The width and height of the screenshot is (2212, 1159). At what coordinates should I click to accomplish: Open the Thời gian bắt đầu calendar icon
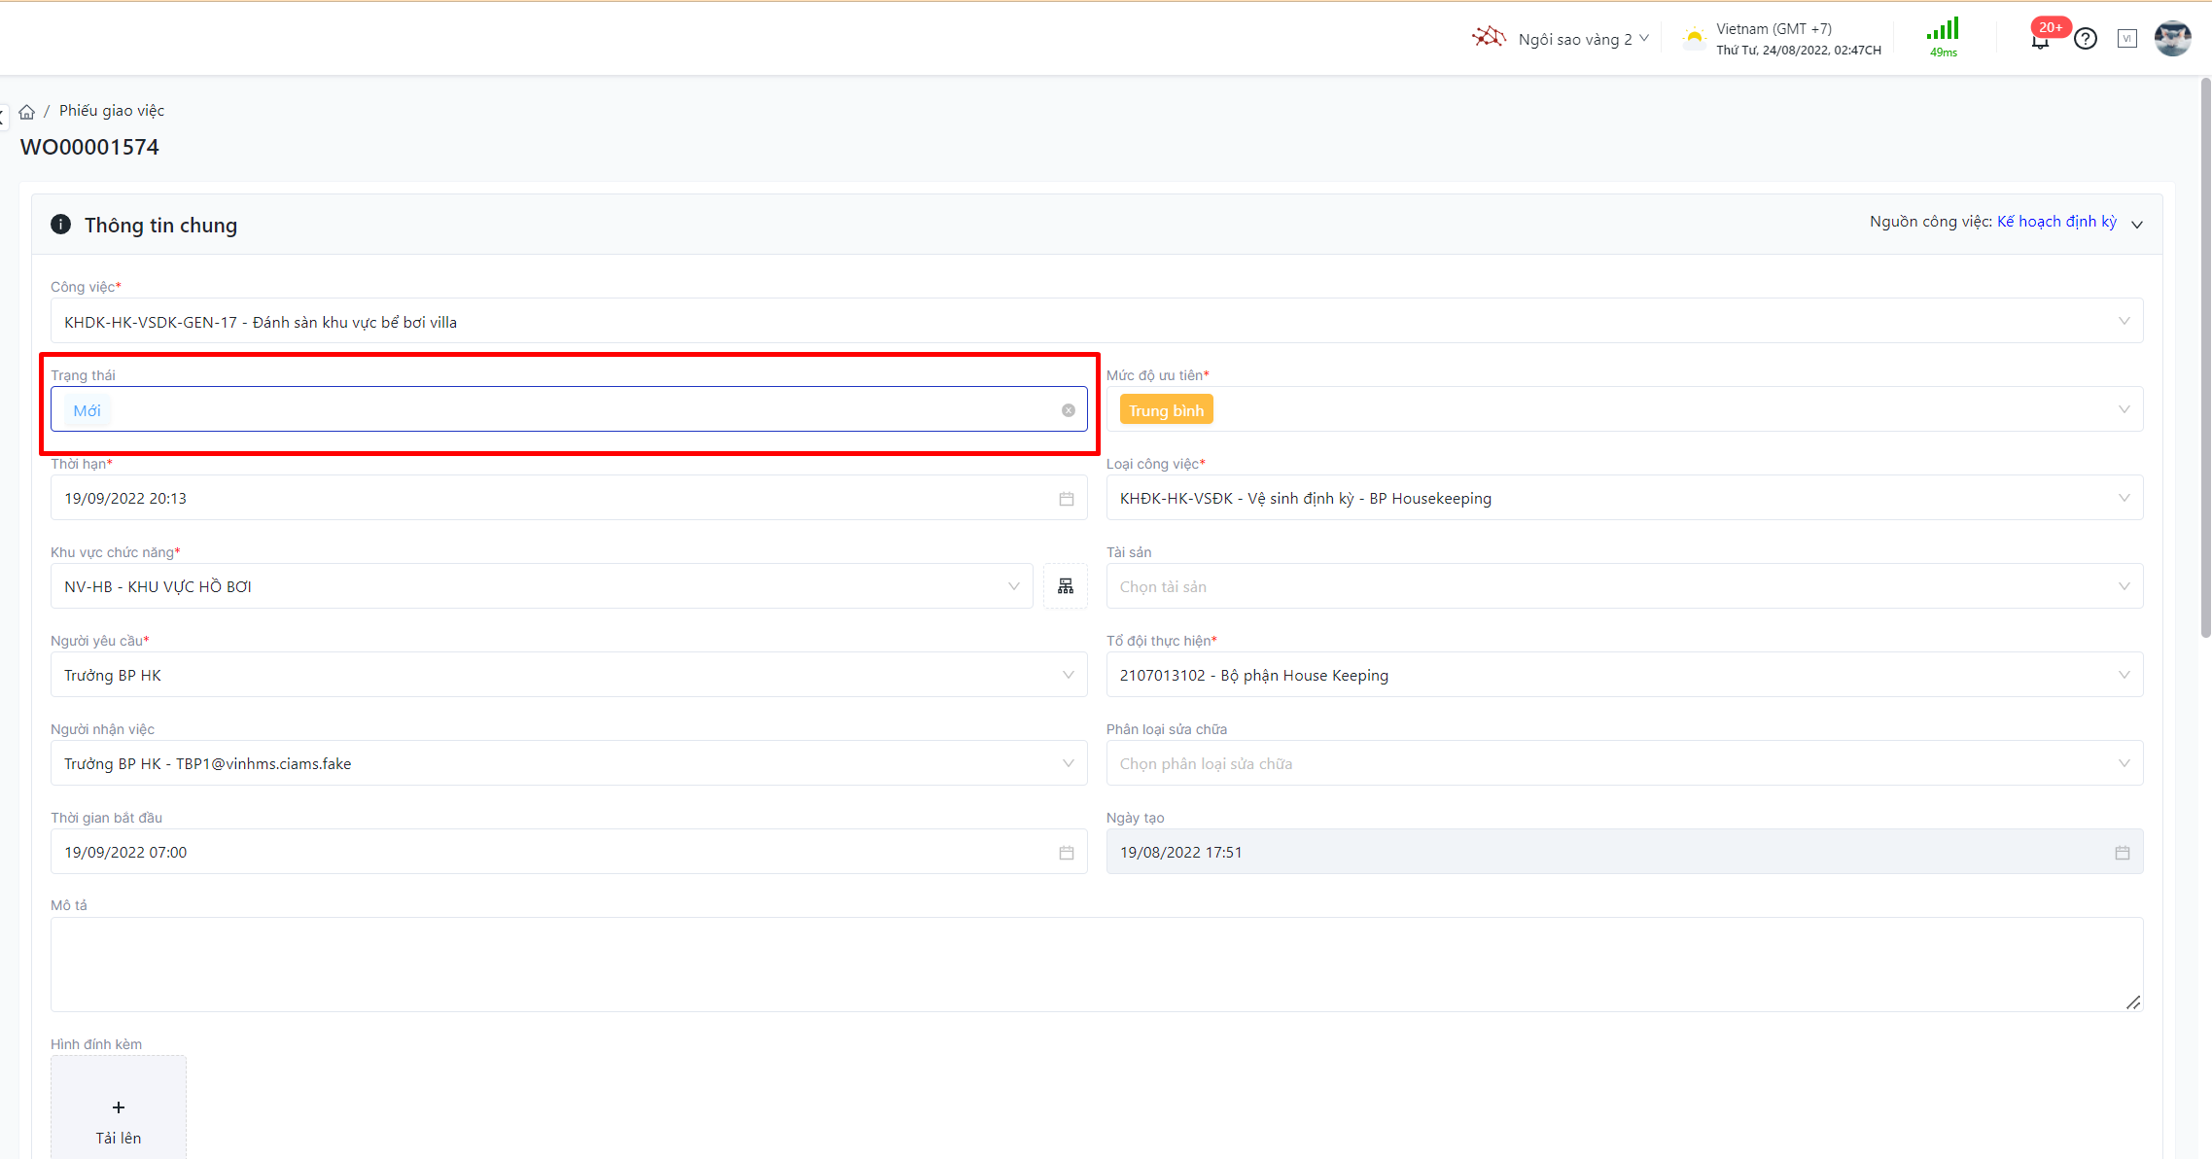click(1067, 853)
